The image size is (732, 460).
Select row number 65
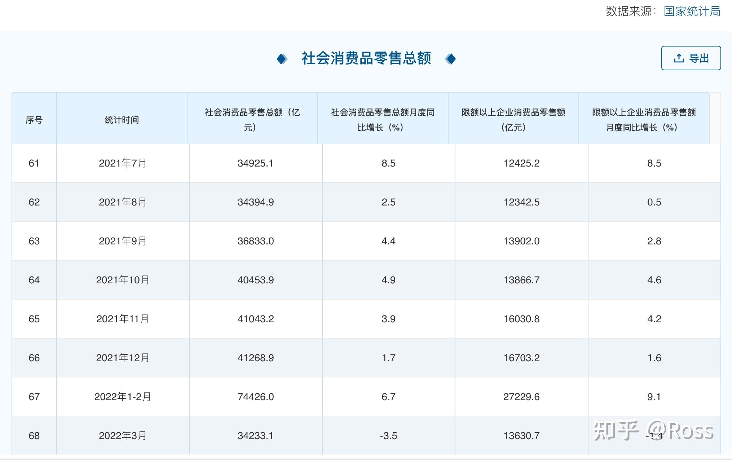(34, 319)
